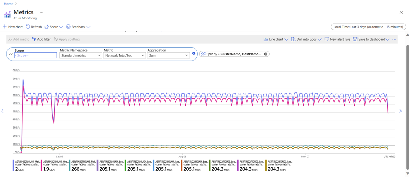This screenshot has width=409, height=186.
Task: Expand the Network Total/Sec metric dropdown
Action: [124, 55]
